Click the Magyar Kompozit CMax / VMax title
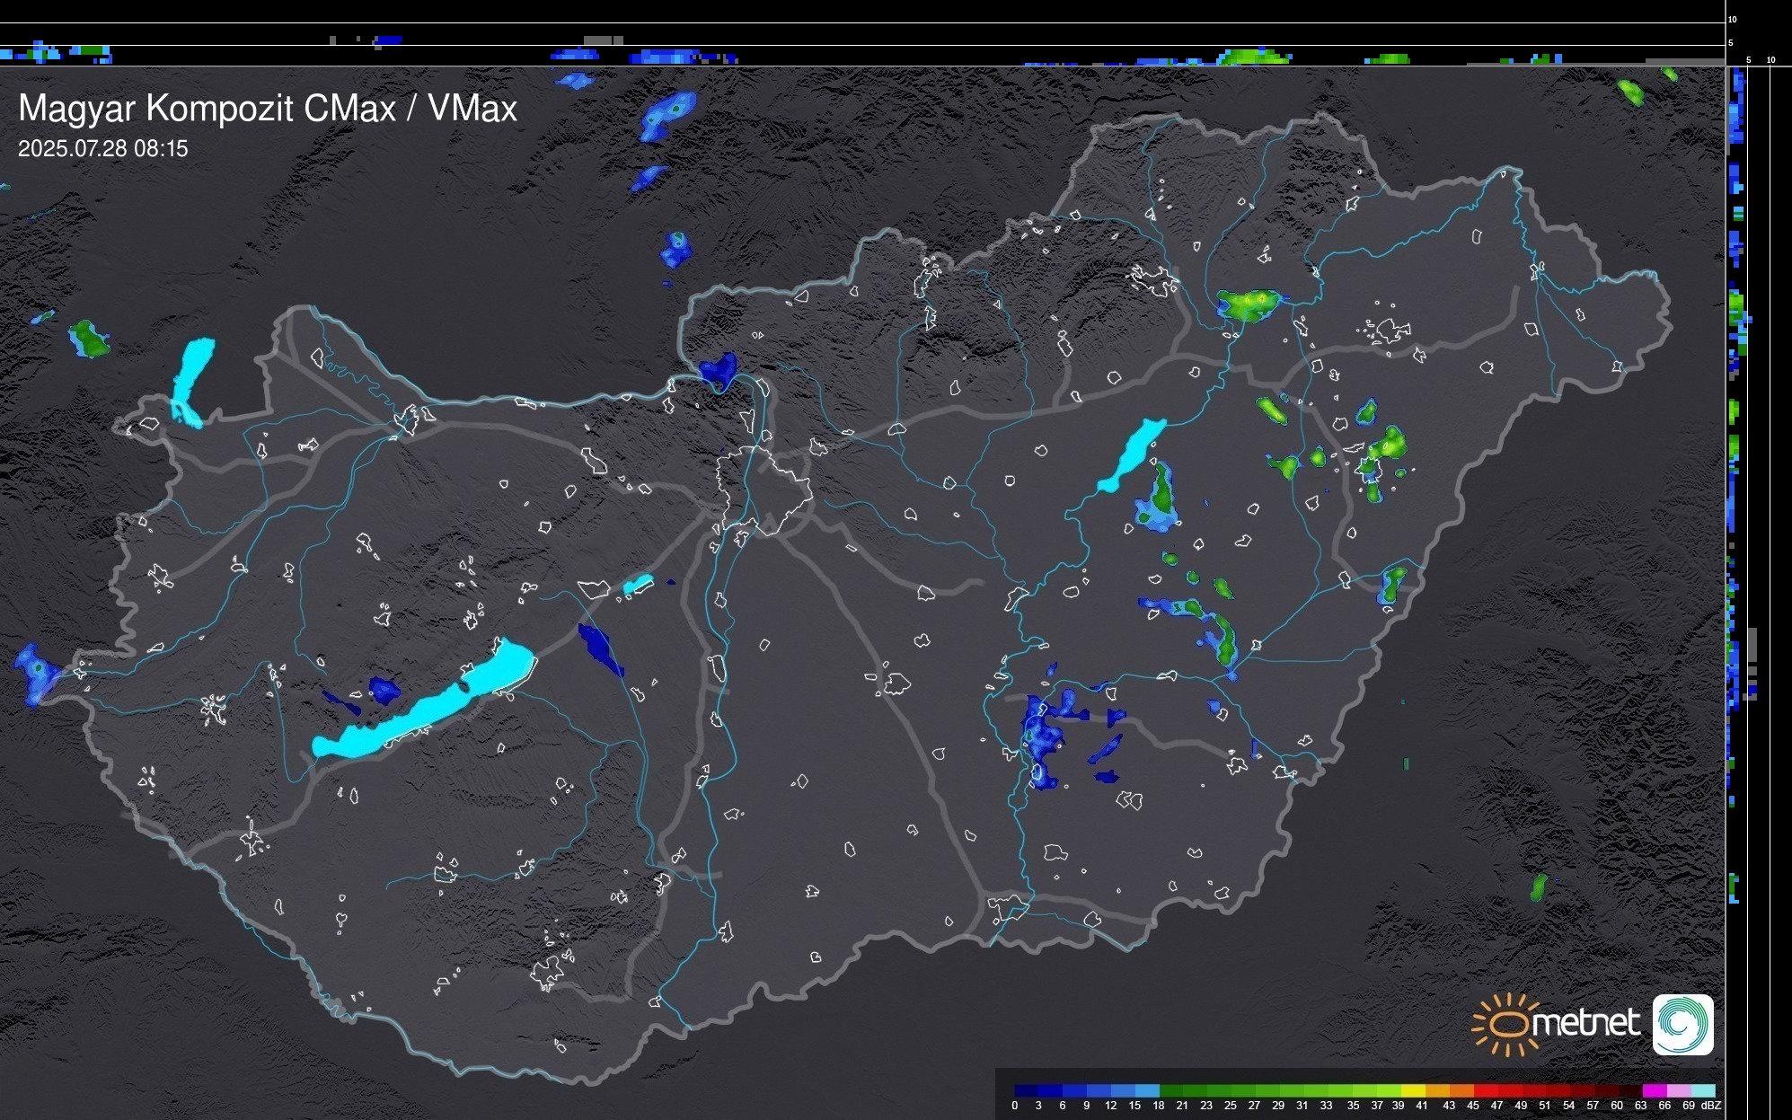This screenshot has height=1120, width=1792. point(268,109)
